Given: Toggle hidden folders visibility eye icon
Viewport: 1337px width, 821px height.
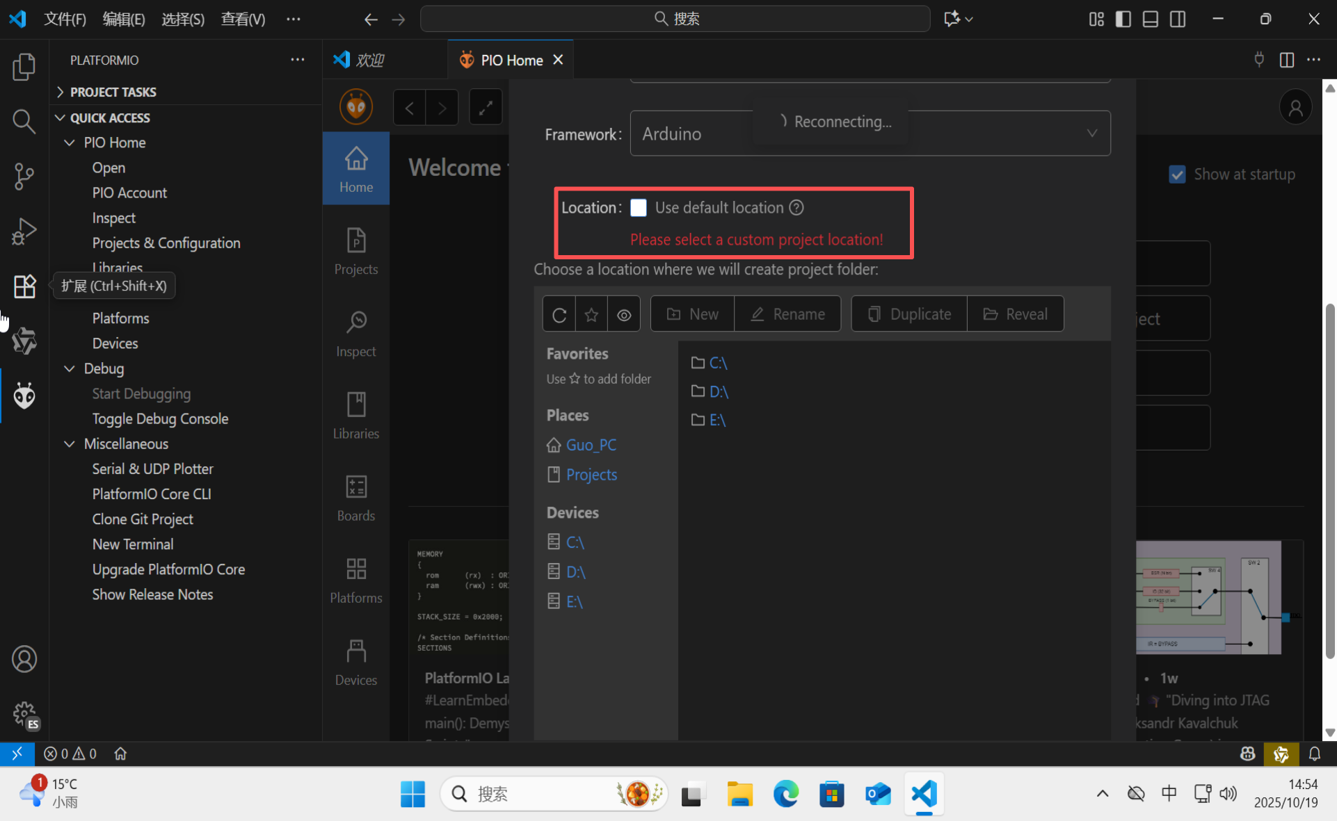Looking at the screenshot, I should [623, 314].
